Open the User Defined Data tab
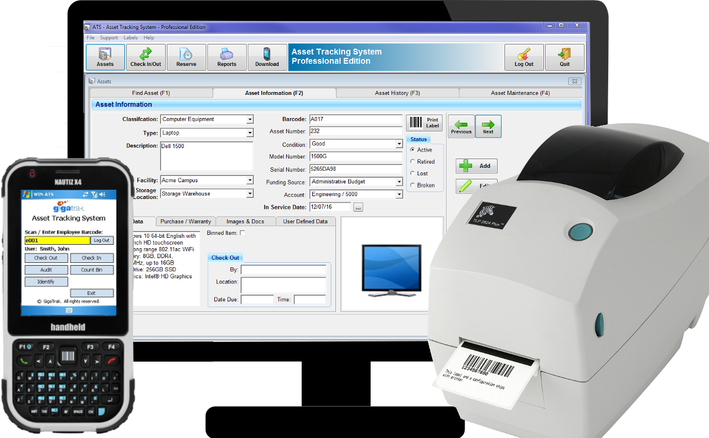 305,222
